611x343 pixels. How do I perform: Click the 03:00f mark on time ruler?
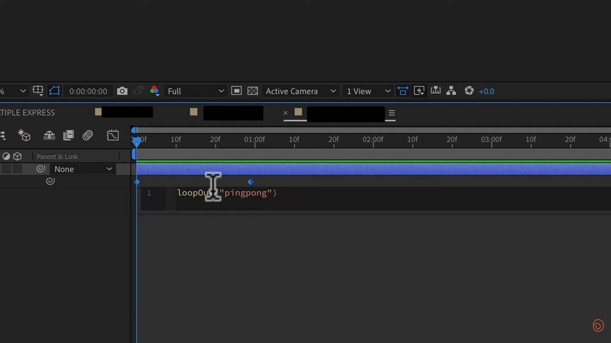pyautogui.click(x=492, y=140)
